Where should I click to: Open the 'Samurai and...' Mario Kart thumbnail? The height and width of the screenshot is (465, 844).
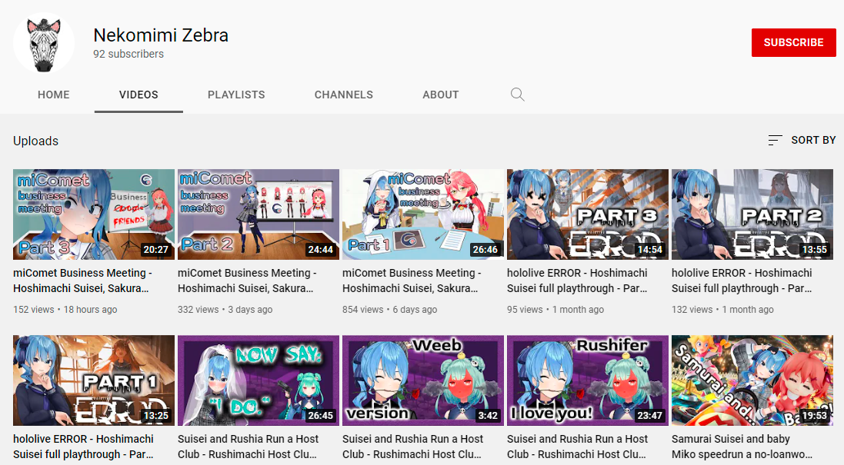752,380
